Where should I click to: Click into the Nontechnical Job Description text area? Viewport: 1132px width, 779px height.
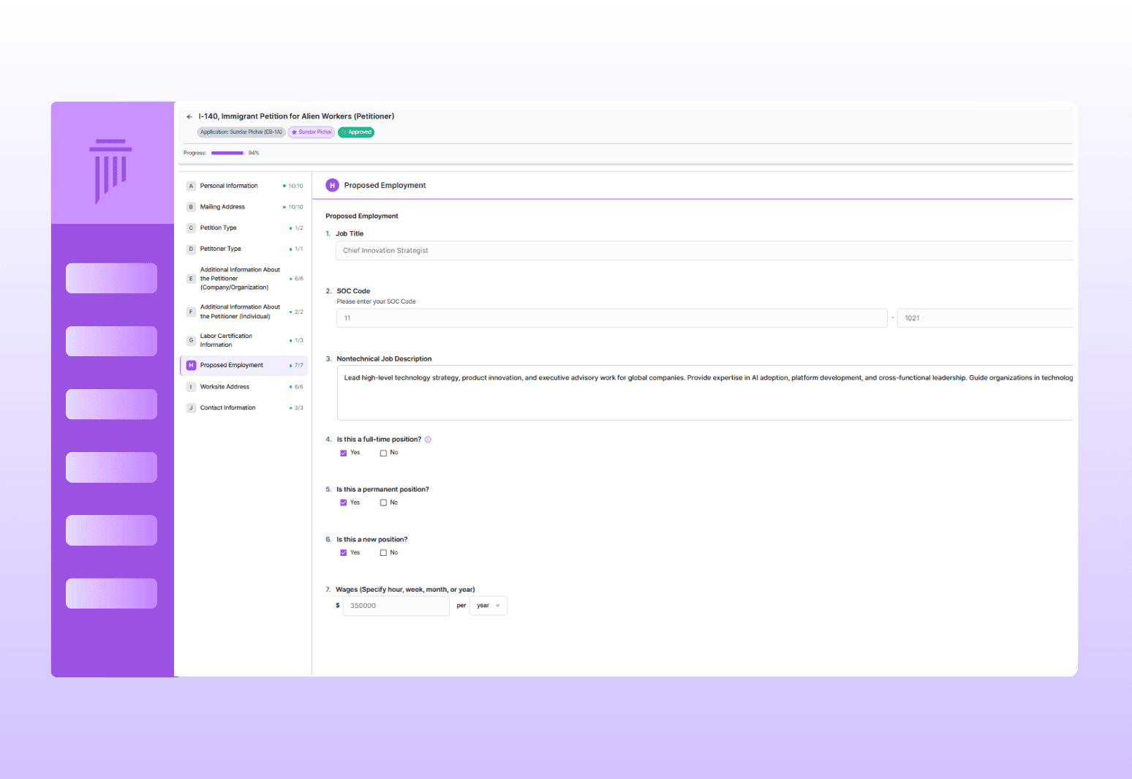click(x=705, y=393)
